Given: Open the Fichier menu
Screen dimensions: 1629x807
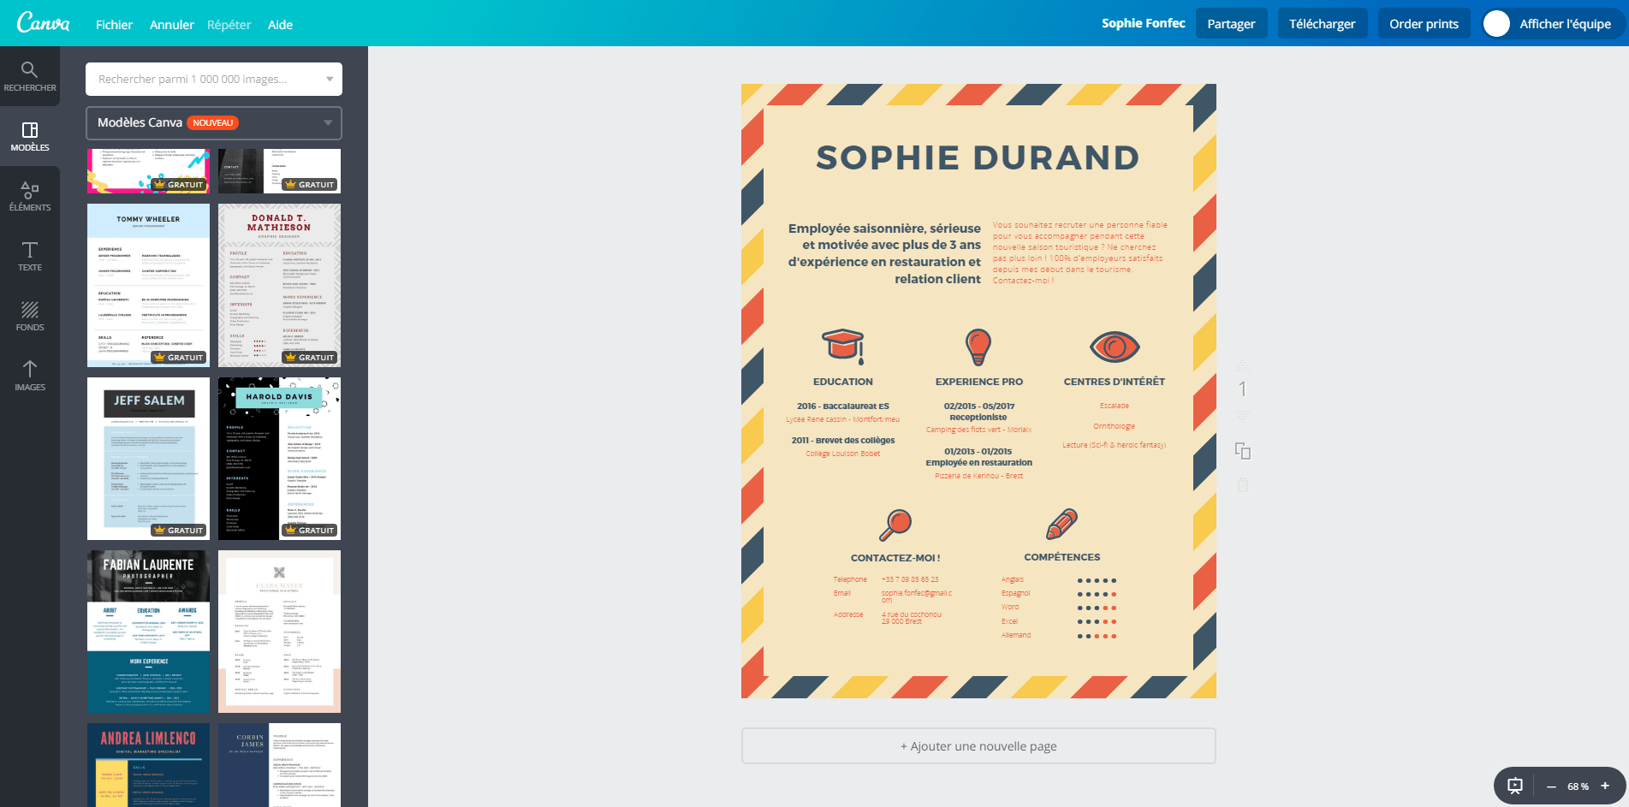Looking at the screenshot, I should (114, 25).
